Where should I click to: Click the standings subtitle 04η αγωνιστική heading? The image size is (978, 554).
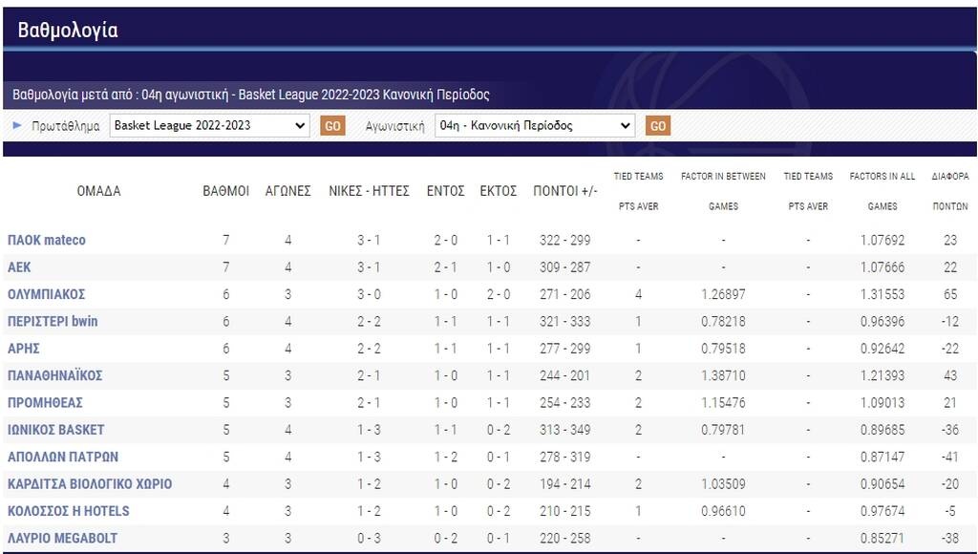click(251, 95)
